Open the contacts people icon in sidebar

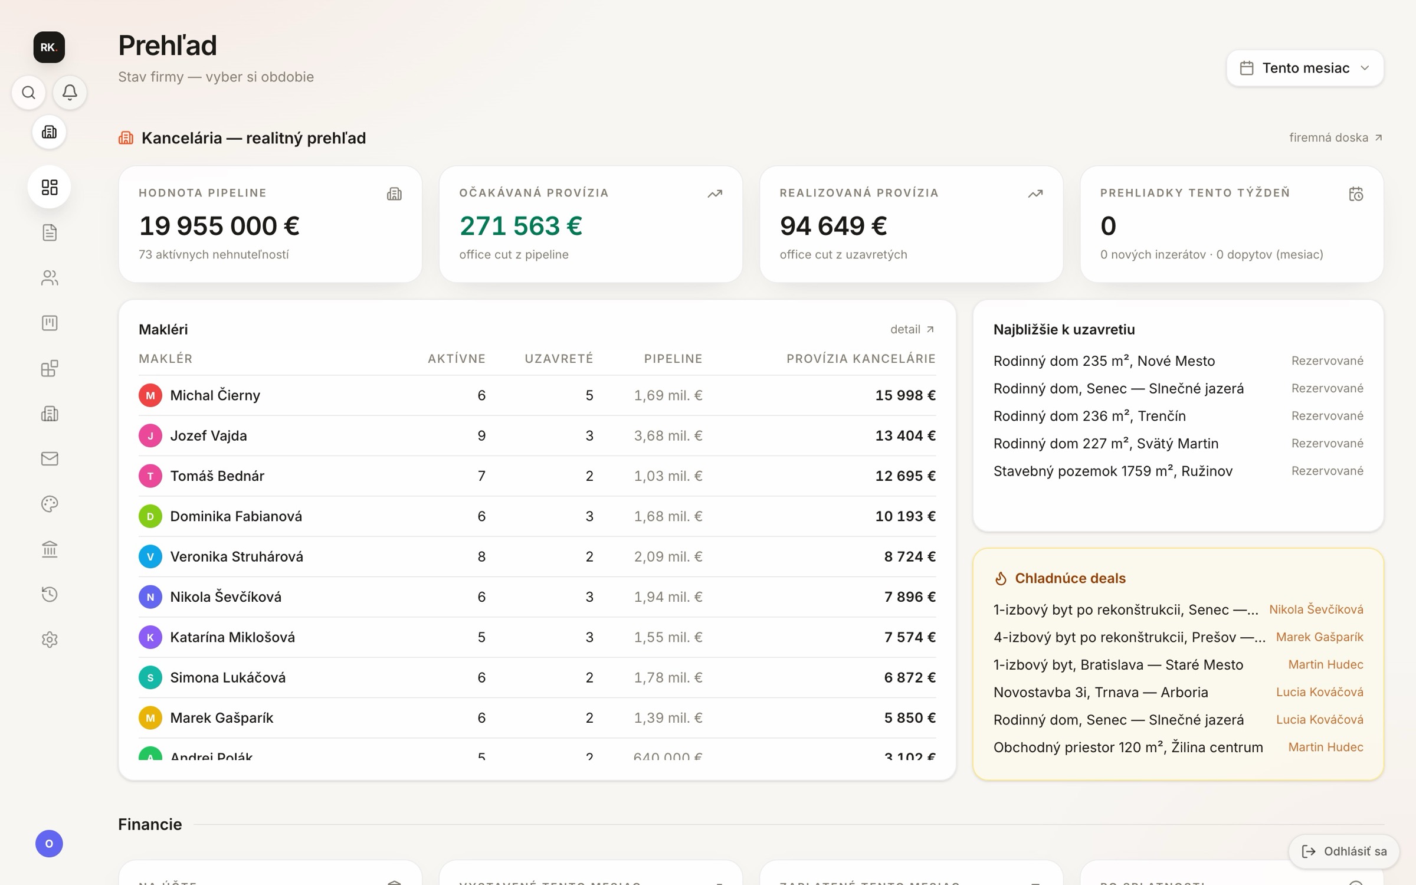click(50, 278)
